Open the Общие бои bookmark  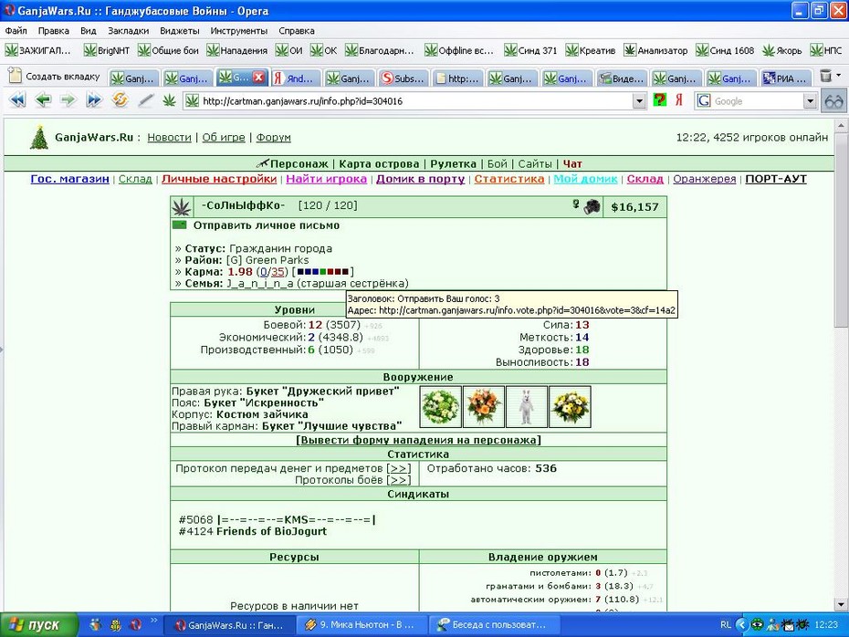point(168,50)
